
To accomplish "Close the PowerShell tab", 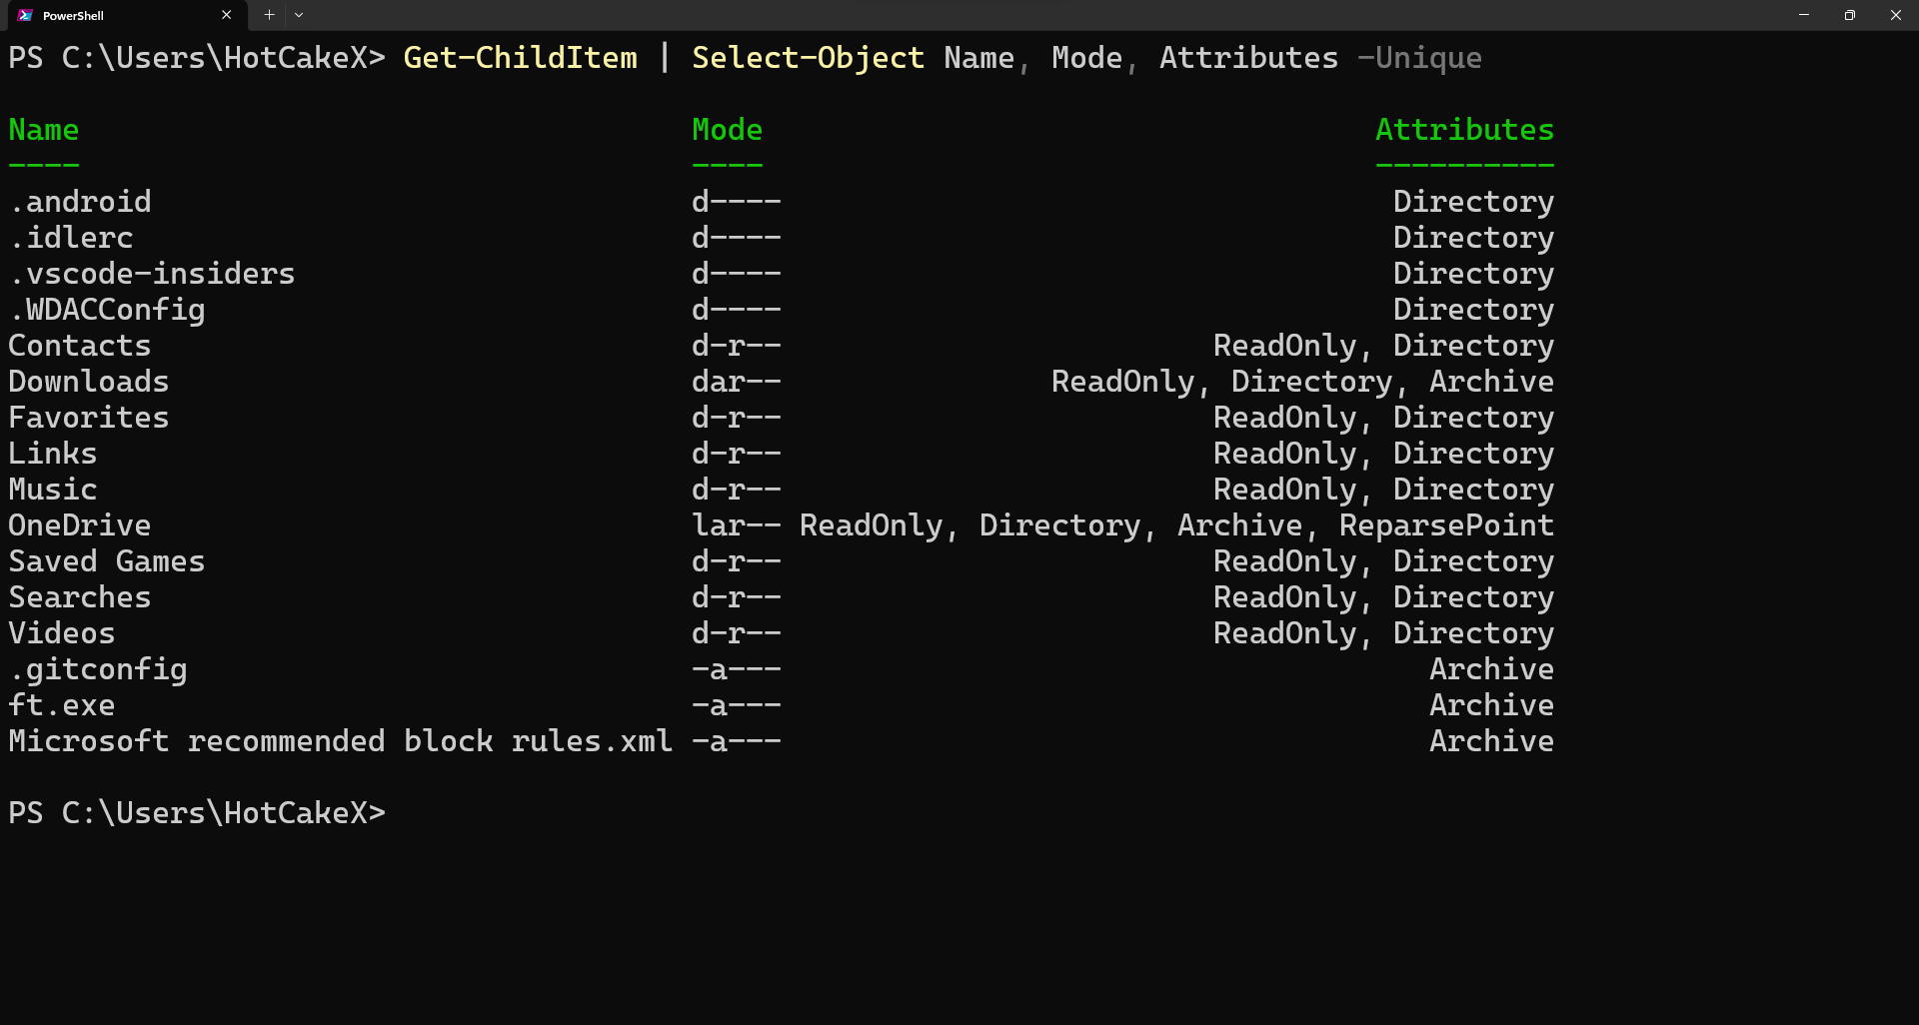I will tap(226, 15).
